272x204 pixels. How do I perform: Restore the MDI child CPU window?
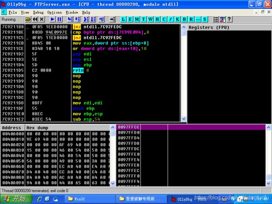(x=263, y=12)
